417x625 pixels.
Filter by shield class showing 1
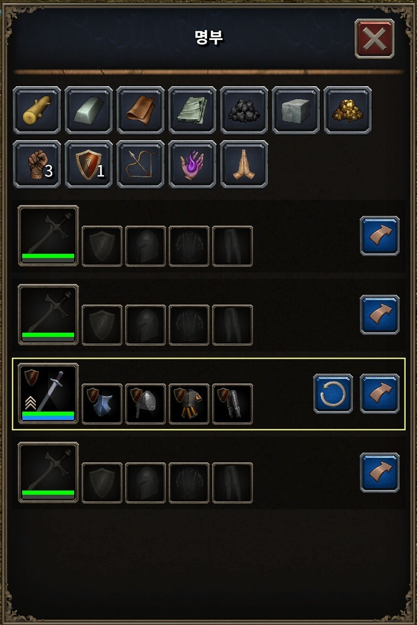(89, 164)
